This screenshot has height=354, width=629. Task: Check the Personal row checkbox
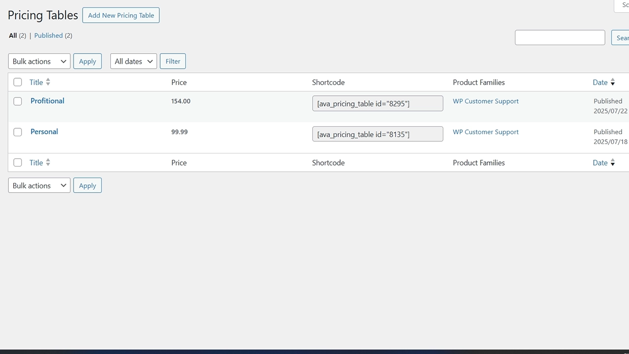click(18, 132)
